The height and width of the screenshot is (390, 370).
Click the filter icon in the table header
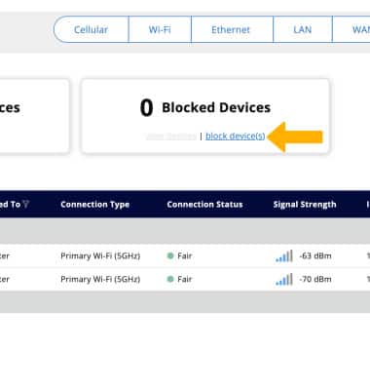point(26,204)
